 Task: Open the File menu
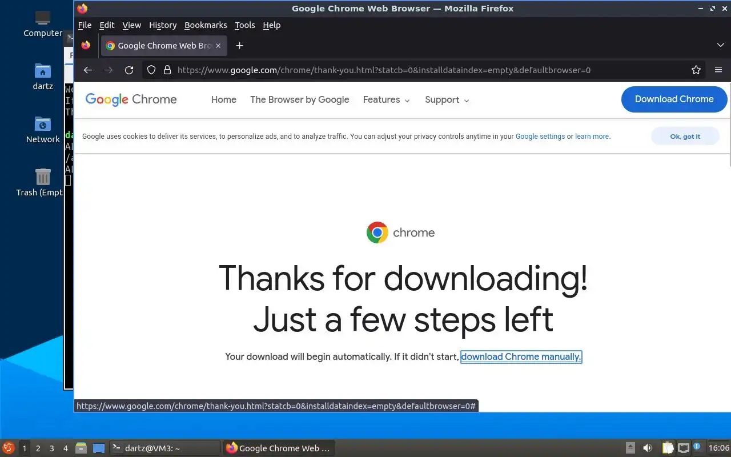(x=85, y=25)
